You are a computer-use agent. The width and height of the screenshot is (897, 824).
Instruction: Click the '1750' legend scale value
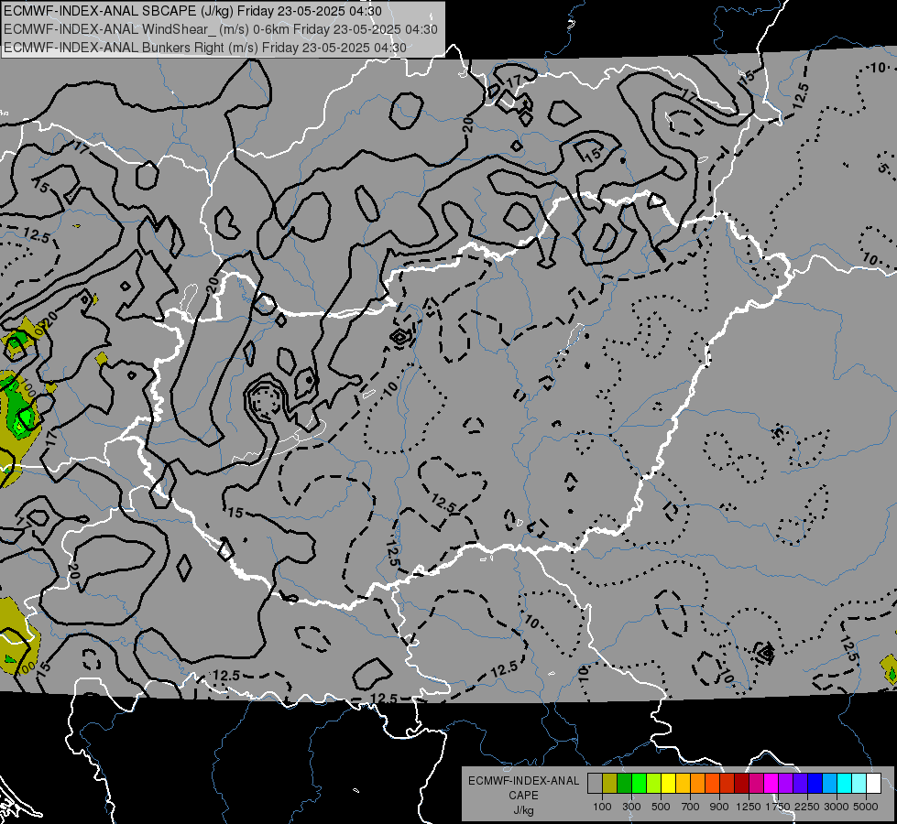778,807
